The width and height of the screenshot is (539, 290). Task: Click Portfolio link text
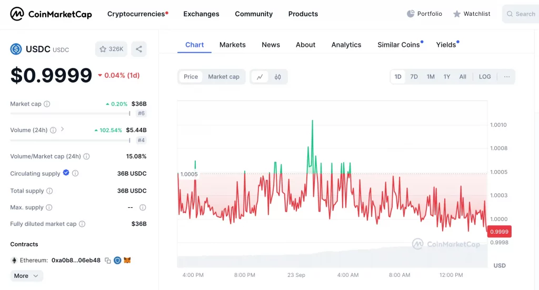(430, 14)
